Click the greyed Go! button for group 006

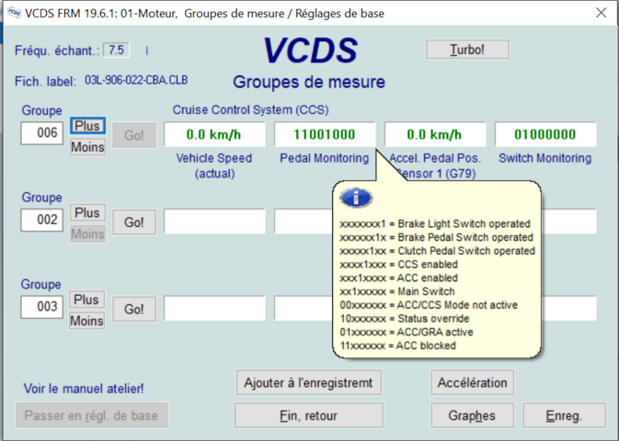[x=134, y=135]
